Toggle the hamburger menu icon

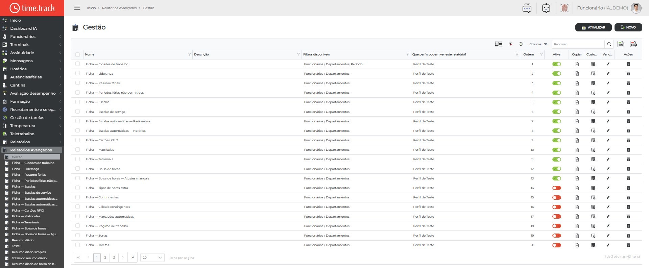[x=77, y=8]
